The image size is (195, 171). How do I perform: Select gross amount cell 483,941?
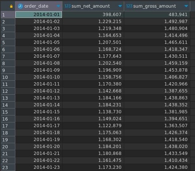[157, 15]
